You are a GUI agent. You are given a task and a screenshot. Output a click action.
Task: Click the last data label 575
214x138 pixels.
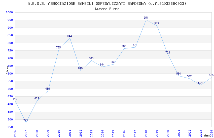point(211,75)
